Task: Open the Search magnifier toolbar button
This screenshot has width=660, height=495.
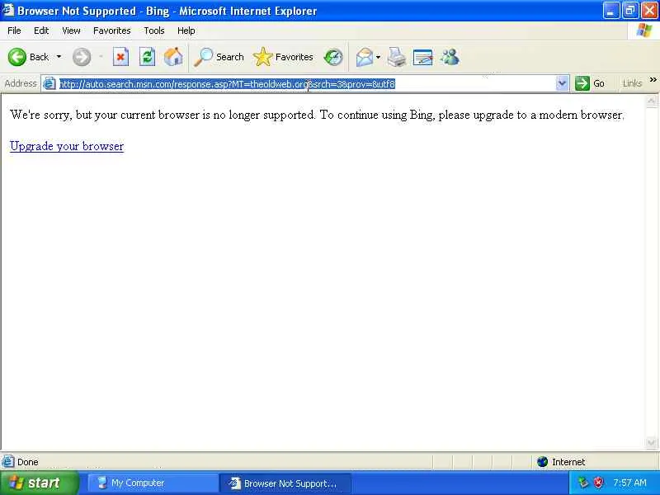Action: [219, 57]
